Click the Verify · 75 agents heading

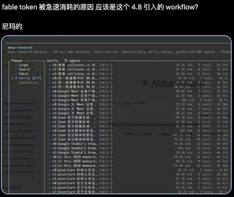(64, 61)
